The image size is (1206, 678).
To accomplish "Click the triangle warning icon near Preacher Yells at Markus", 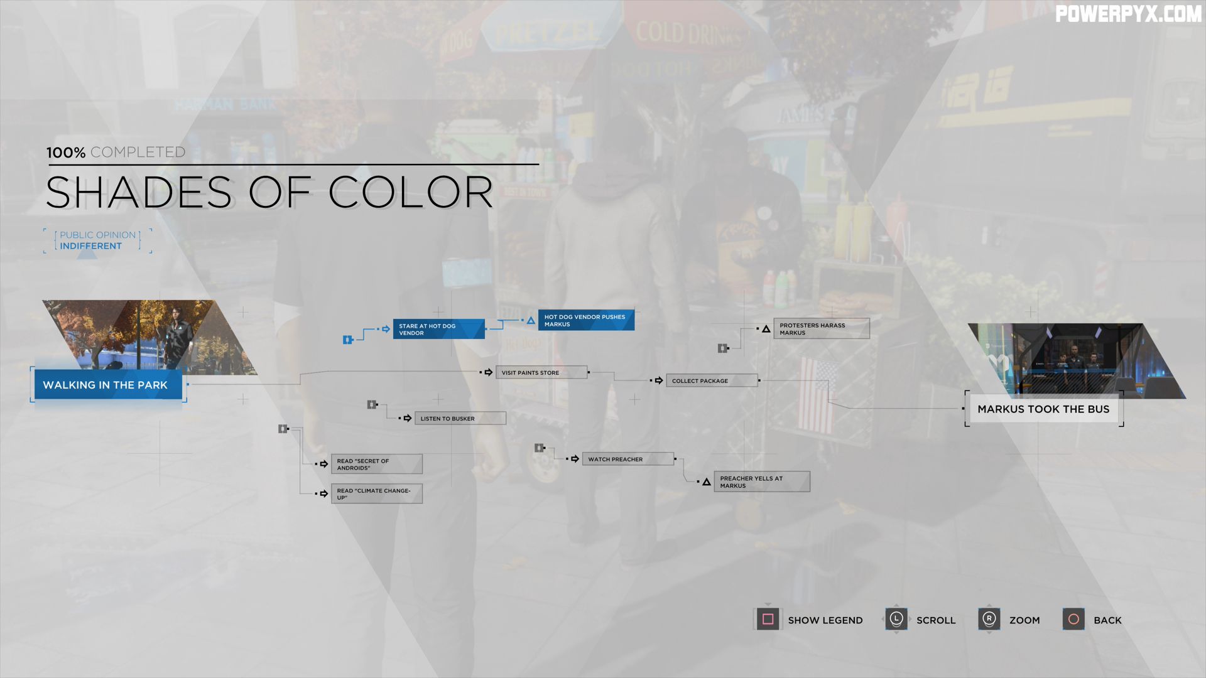I will (705, 480).
